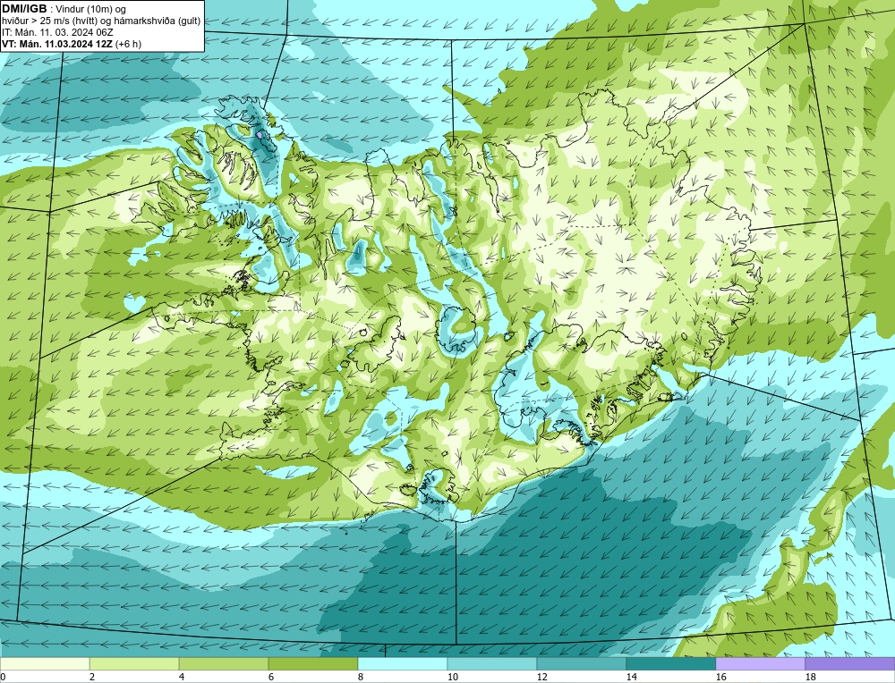
Task: Click the legend scale label '4'
Action: tap(182, 677)
